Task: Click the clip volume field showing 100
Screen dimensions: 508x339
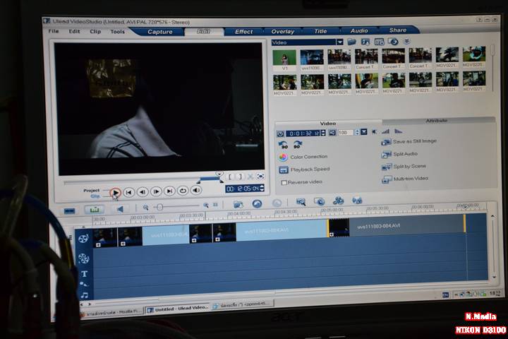Action: pyautogui.click(x=345, y=132)
